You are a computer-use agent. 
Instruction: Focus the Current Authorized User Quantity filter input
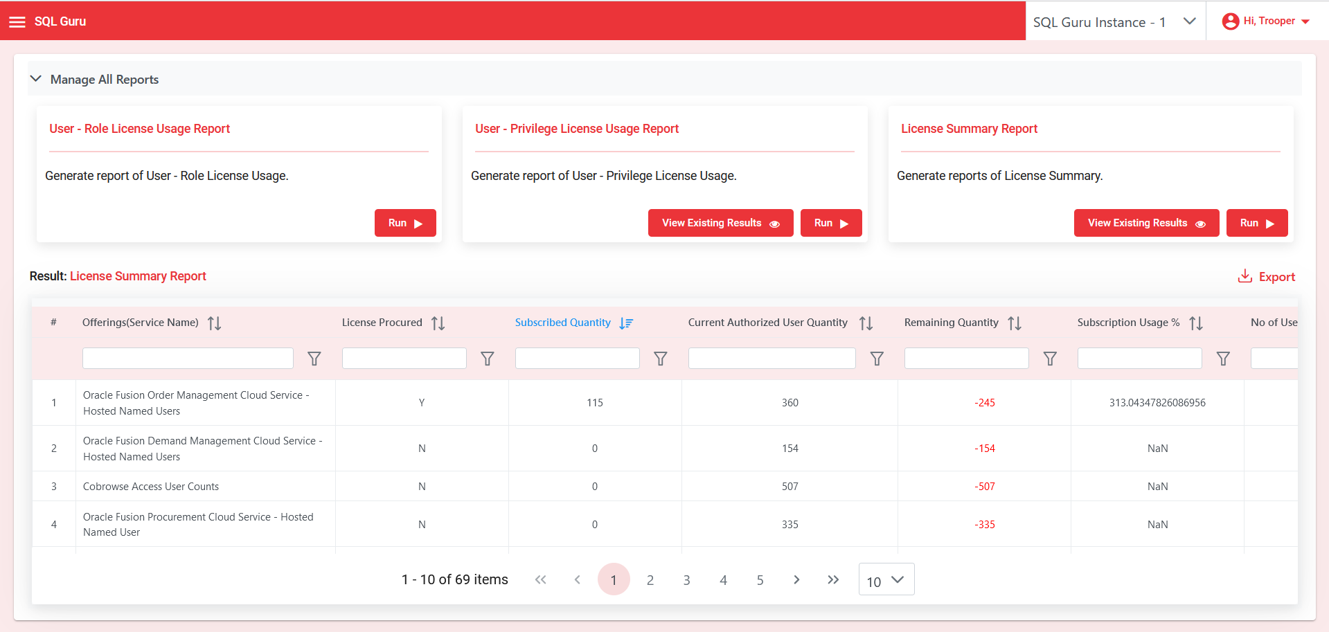tap(772, 358)
